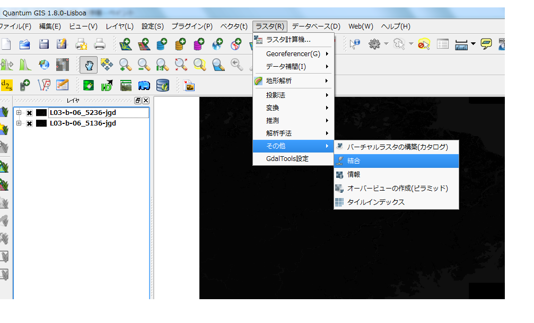Click the Save As floppy-with-pencil icon
This screenshot has width=534, height=323.
(x=62, y=44)
